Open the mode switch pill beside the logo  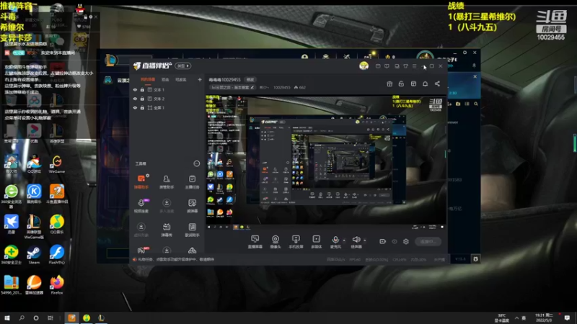pyautogui.click(x=183, y=66)
